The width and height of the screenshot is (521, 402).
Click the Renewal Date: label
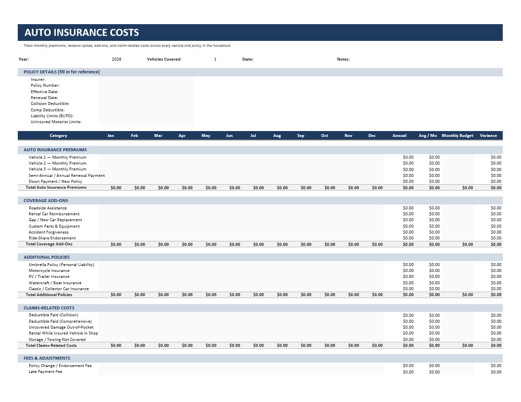(x=44, y=98)
